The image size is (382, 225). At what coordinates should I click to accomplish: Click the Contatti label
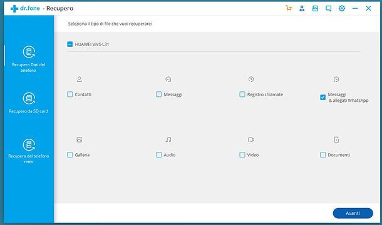click(x=83, y=94)
